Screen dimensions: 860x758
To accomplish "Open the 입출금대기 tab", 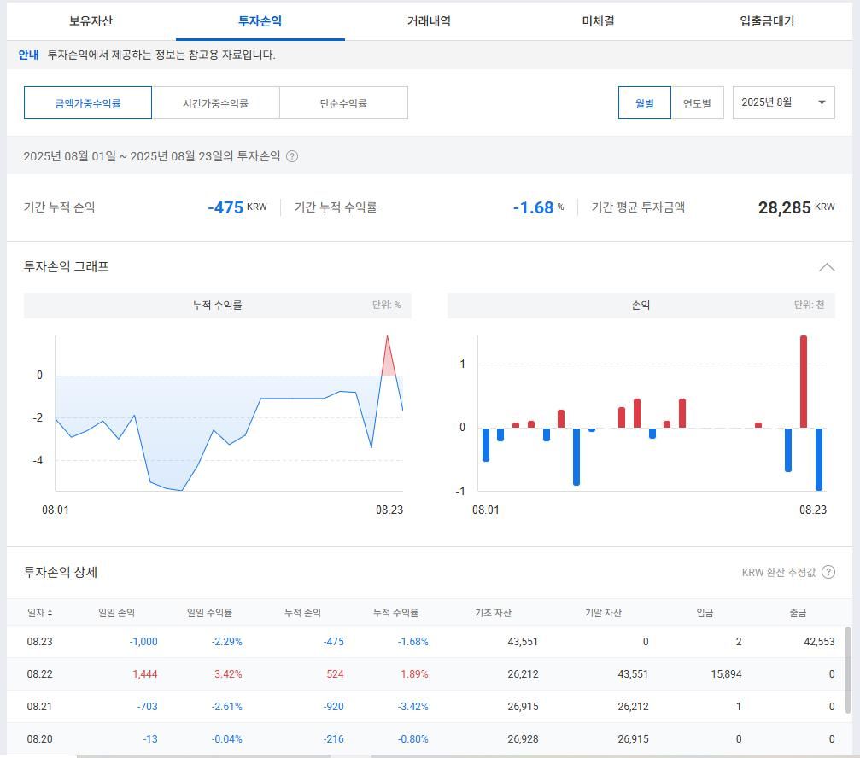I will coord(767,21).
